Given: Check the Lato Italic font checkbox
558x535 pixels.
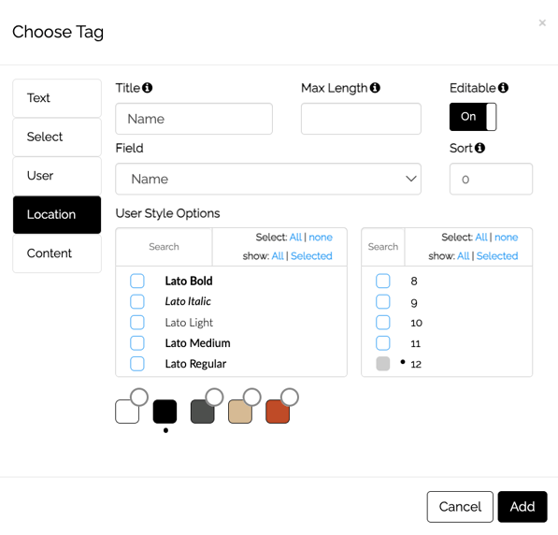Looking at the screenshot, I should (x=137, y=301).
